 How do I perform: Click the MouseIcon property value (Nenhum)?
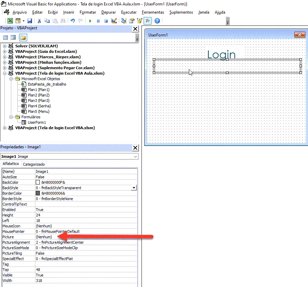tap(86, 226)
